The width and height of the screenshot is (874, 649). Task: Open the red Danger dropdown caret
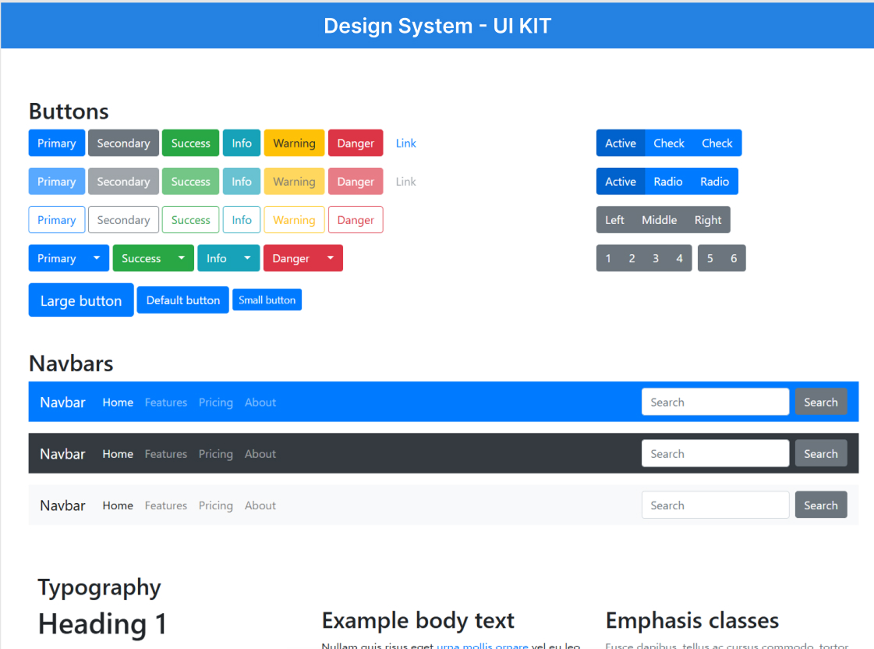[x=331, y=258]
